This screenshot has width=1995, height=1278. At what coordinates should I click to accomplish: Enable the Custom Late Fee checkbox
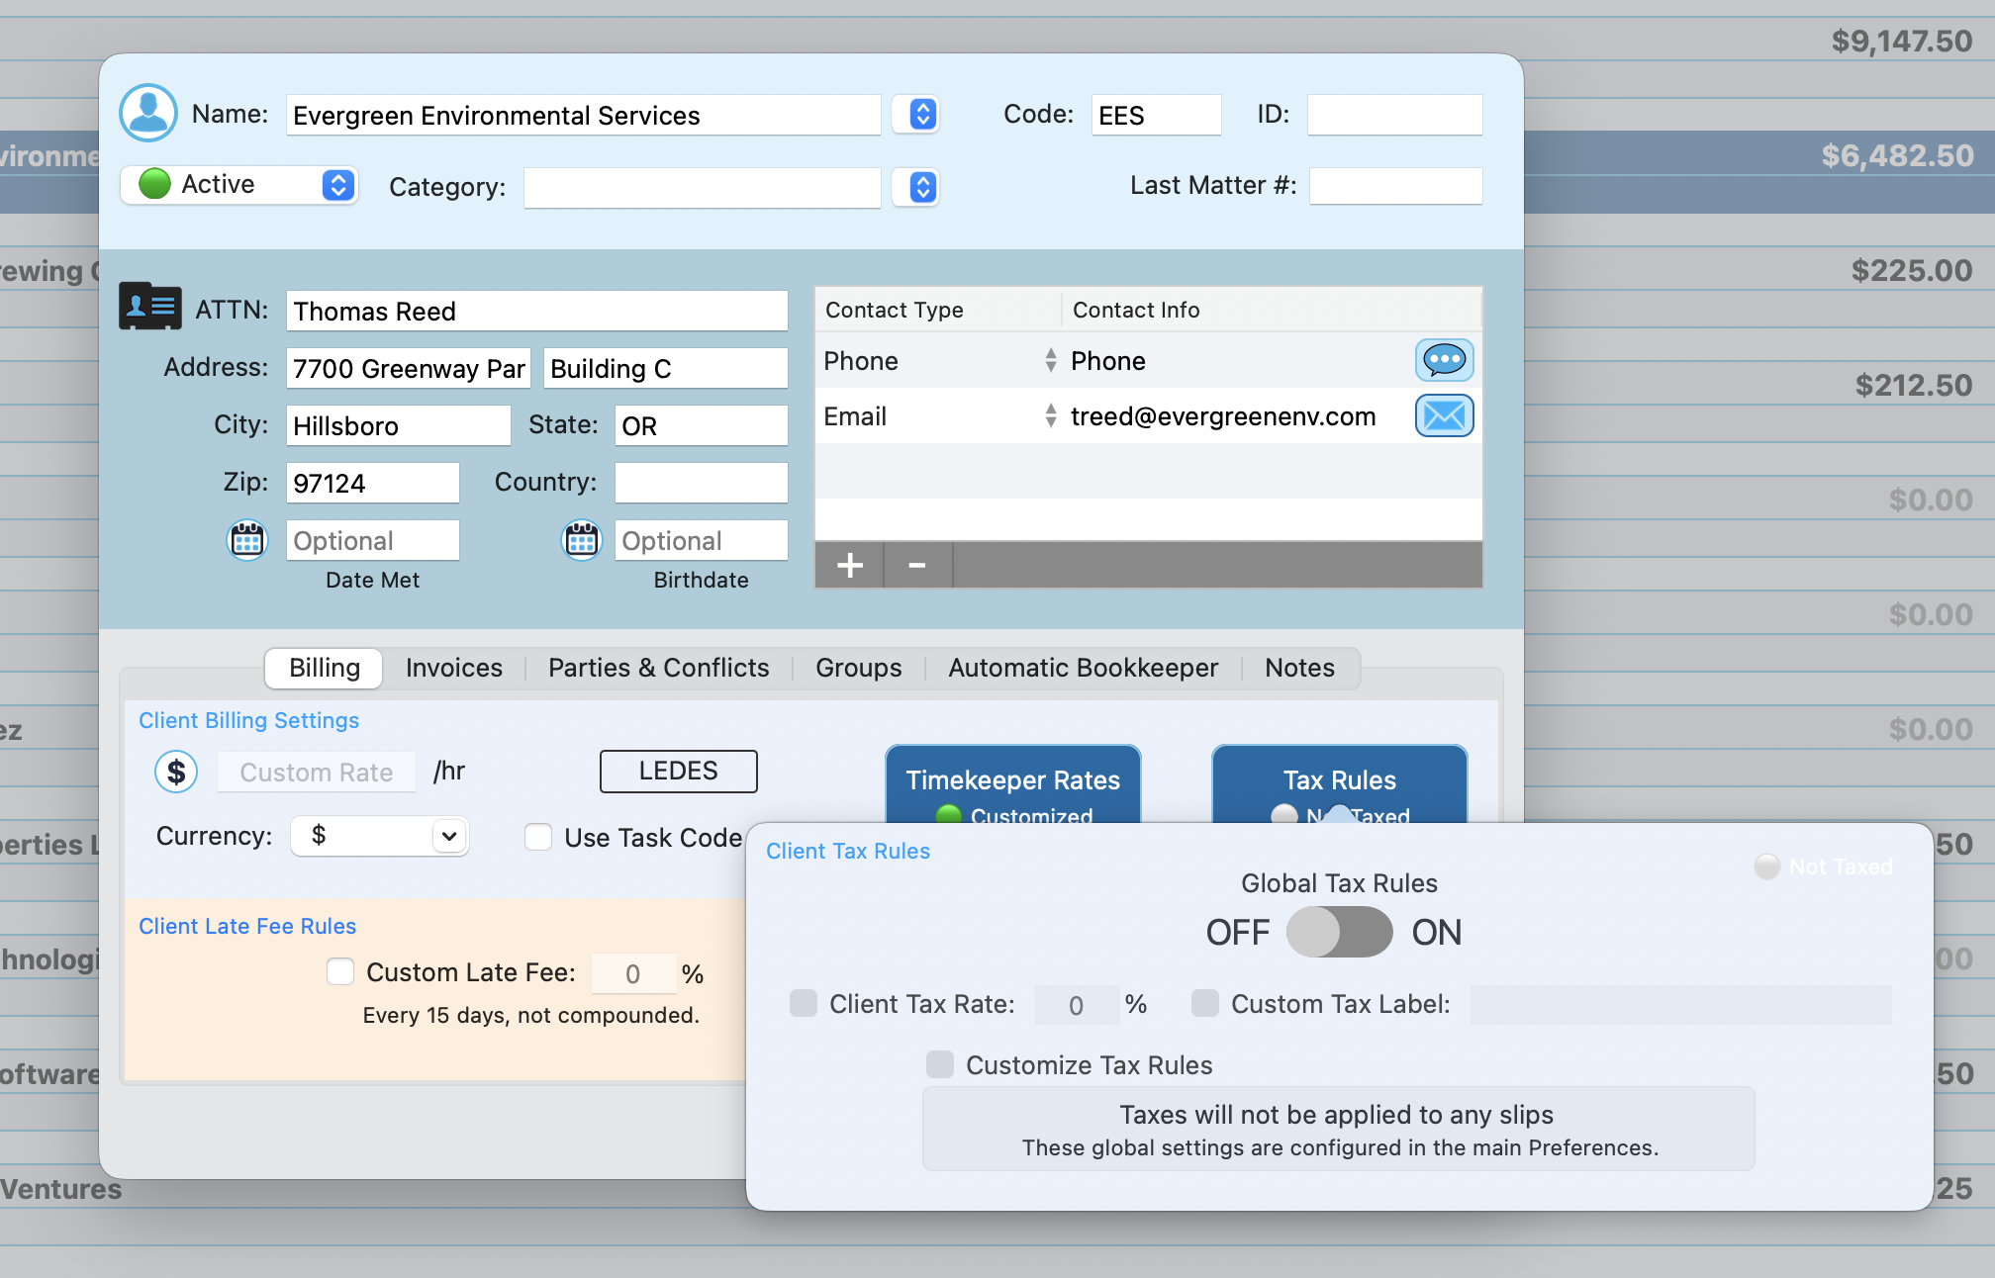click(340, 971)
